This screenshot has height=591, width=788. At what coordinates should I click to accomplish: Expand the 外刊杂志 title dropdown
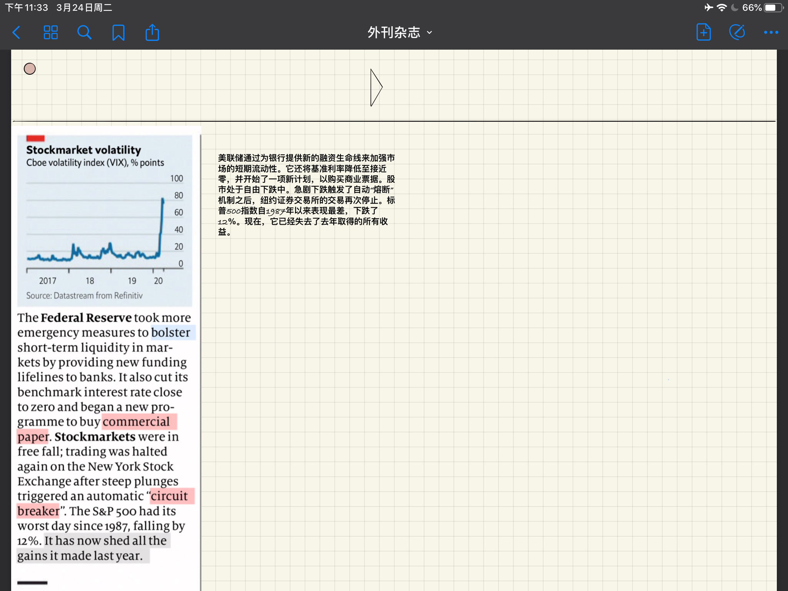click(394, 33)
